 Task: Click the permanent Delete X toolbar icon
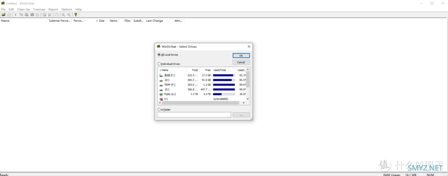coord(50,15)
